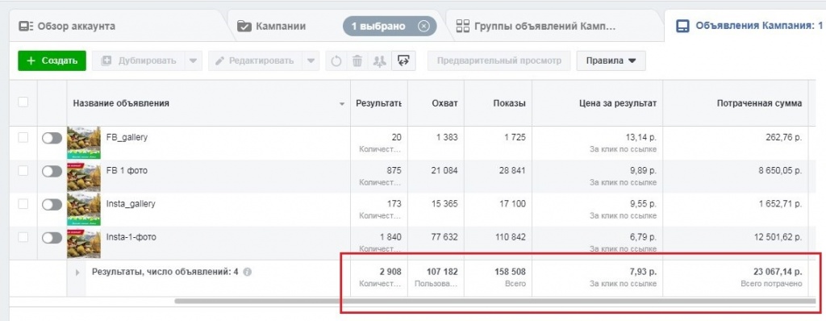Expand the results summary row triangle
Viewport: 826px width, 321px height.
tap(77, 273)
